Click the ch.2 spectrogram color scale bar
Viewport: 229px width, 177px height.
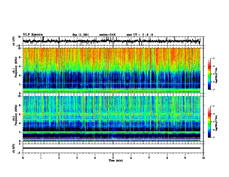tap(209, 122)
